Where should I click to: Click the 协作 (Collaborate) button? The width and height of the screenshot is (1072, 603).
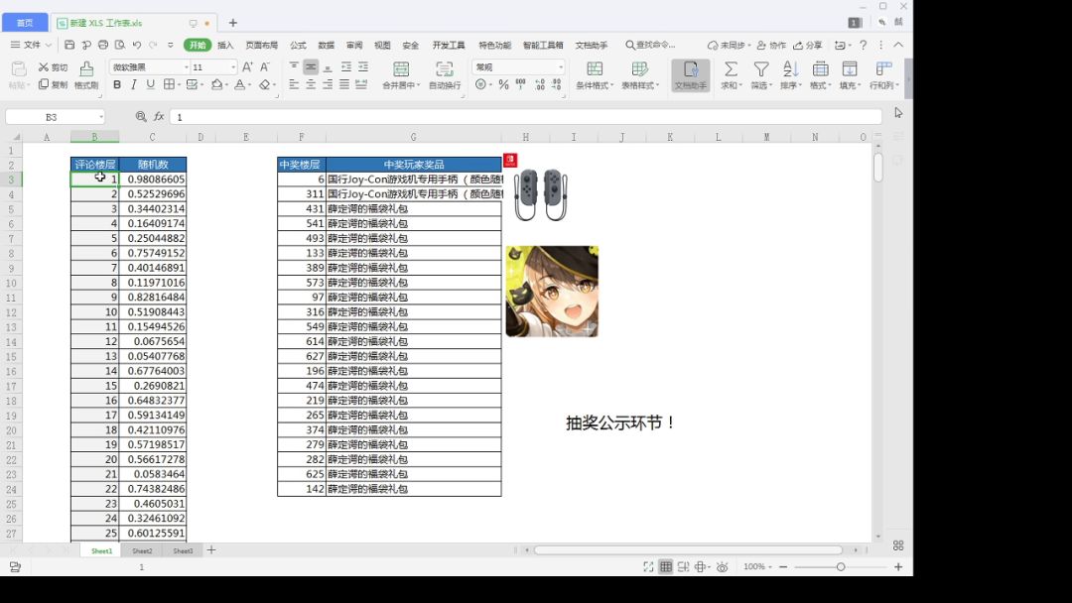771,45
